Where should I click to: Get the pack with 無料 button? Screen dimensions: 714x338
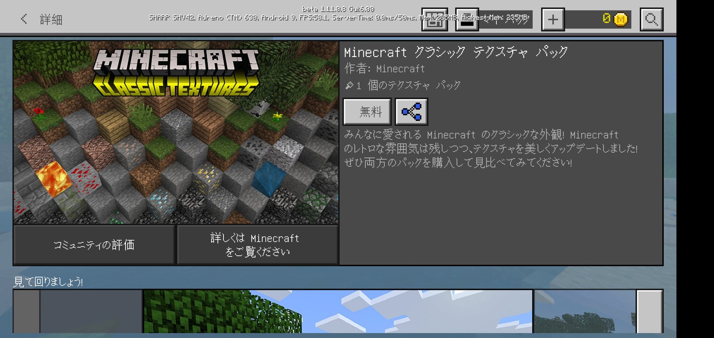click(367, 112)
